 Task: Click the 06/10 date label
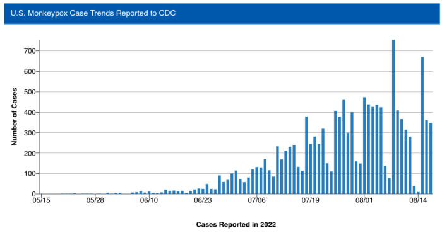pos(149,200)
